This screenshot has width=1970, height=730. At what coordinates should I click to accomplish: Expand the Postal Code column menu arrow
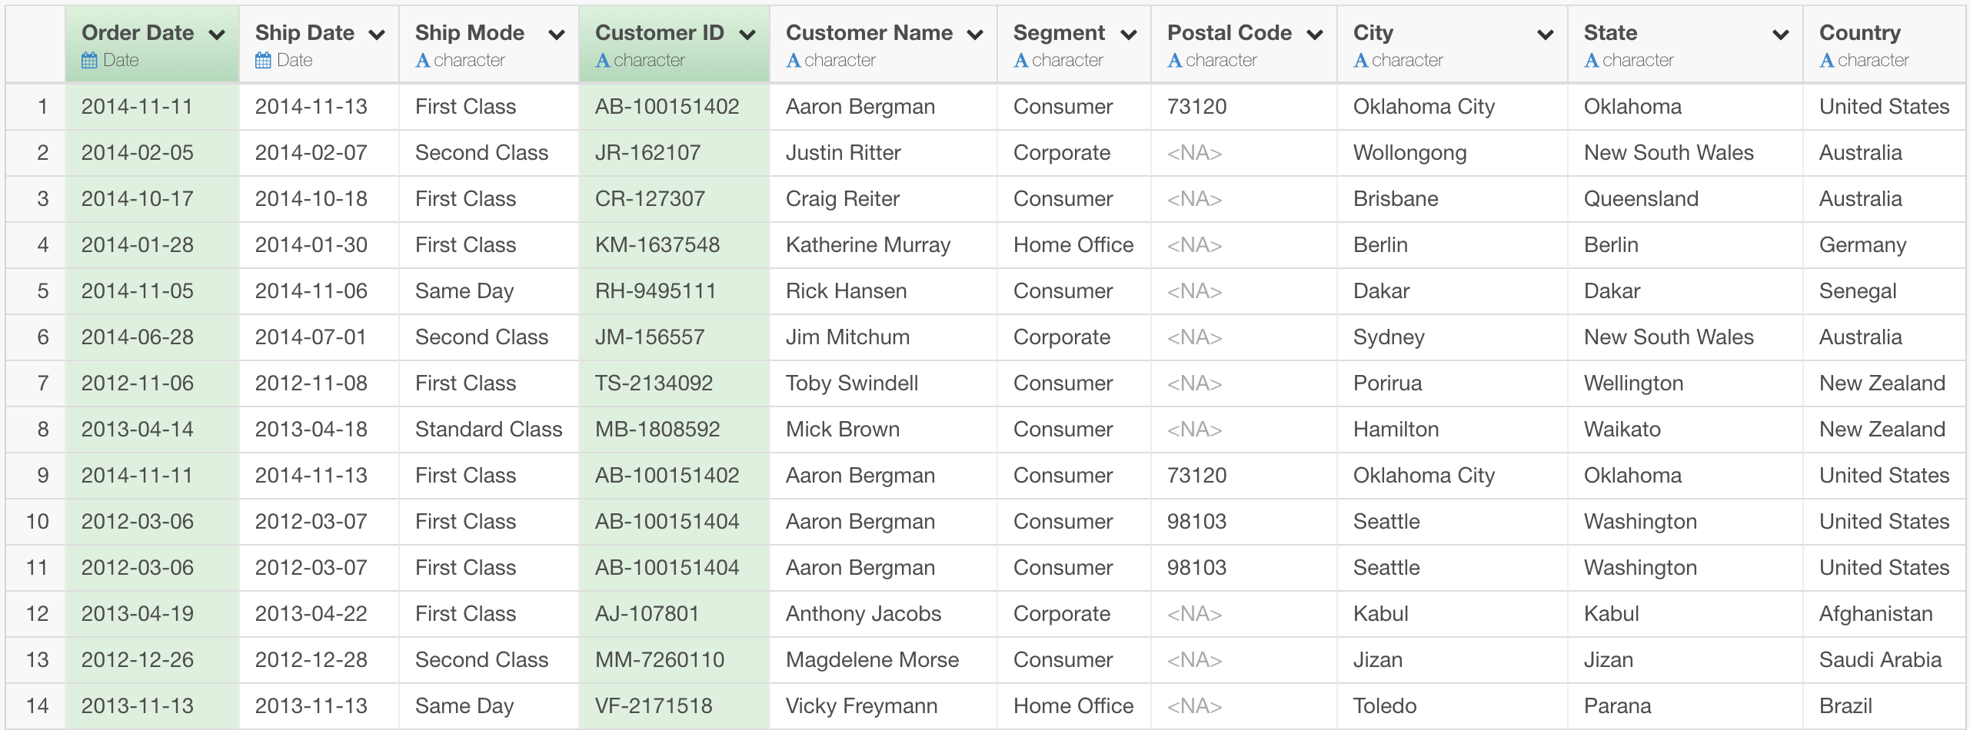1315,35
